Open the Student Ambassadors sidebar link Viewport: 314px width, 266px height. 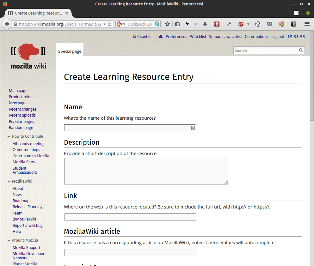[x=25, y=170]
